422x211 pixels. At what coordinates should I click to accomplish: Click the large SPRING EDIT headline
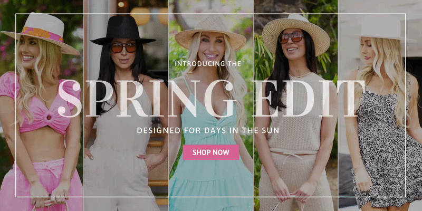[212, 99]
